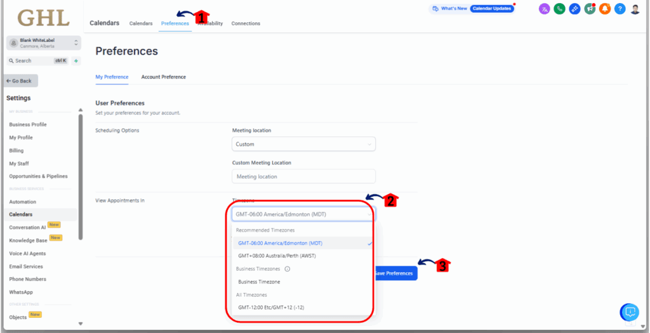The image size is (650, 333).
Task: Select the My Preference tab
Action: click(x=112, y=77)
